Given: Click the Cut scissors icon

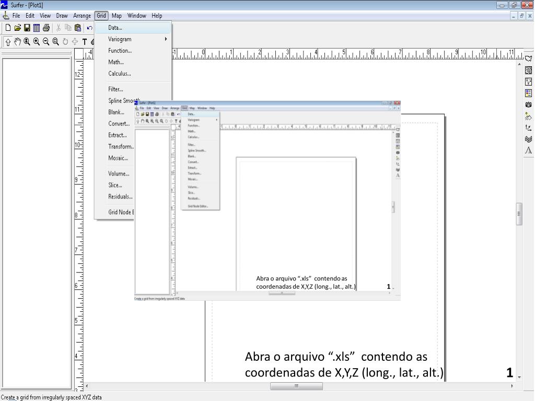Looking at the screenshot, I should point(59,28).
